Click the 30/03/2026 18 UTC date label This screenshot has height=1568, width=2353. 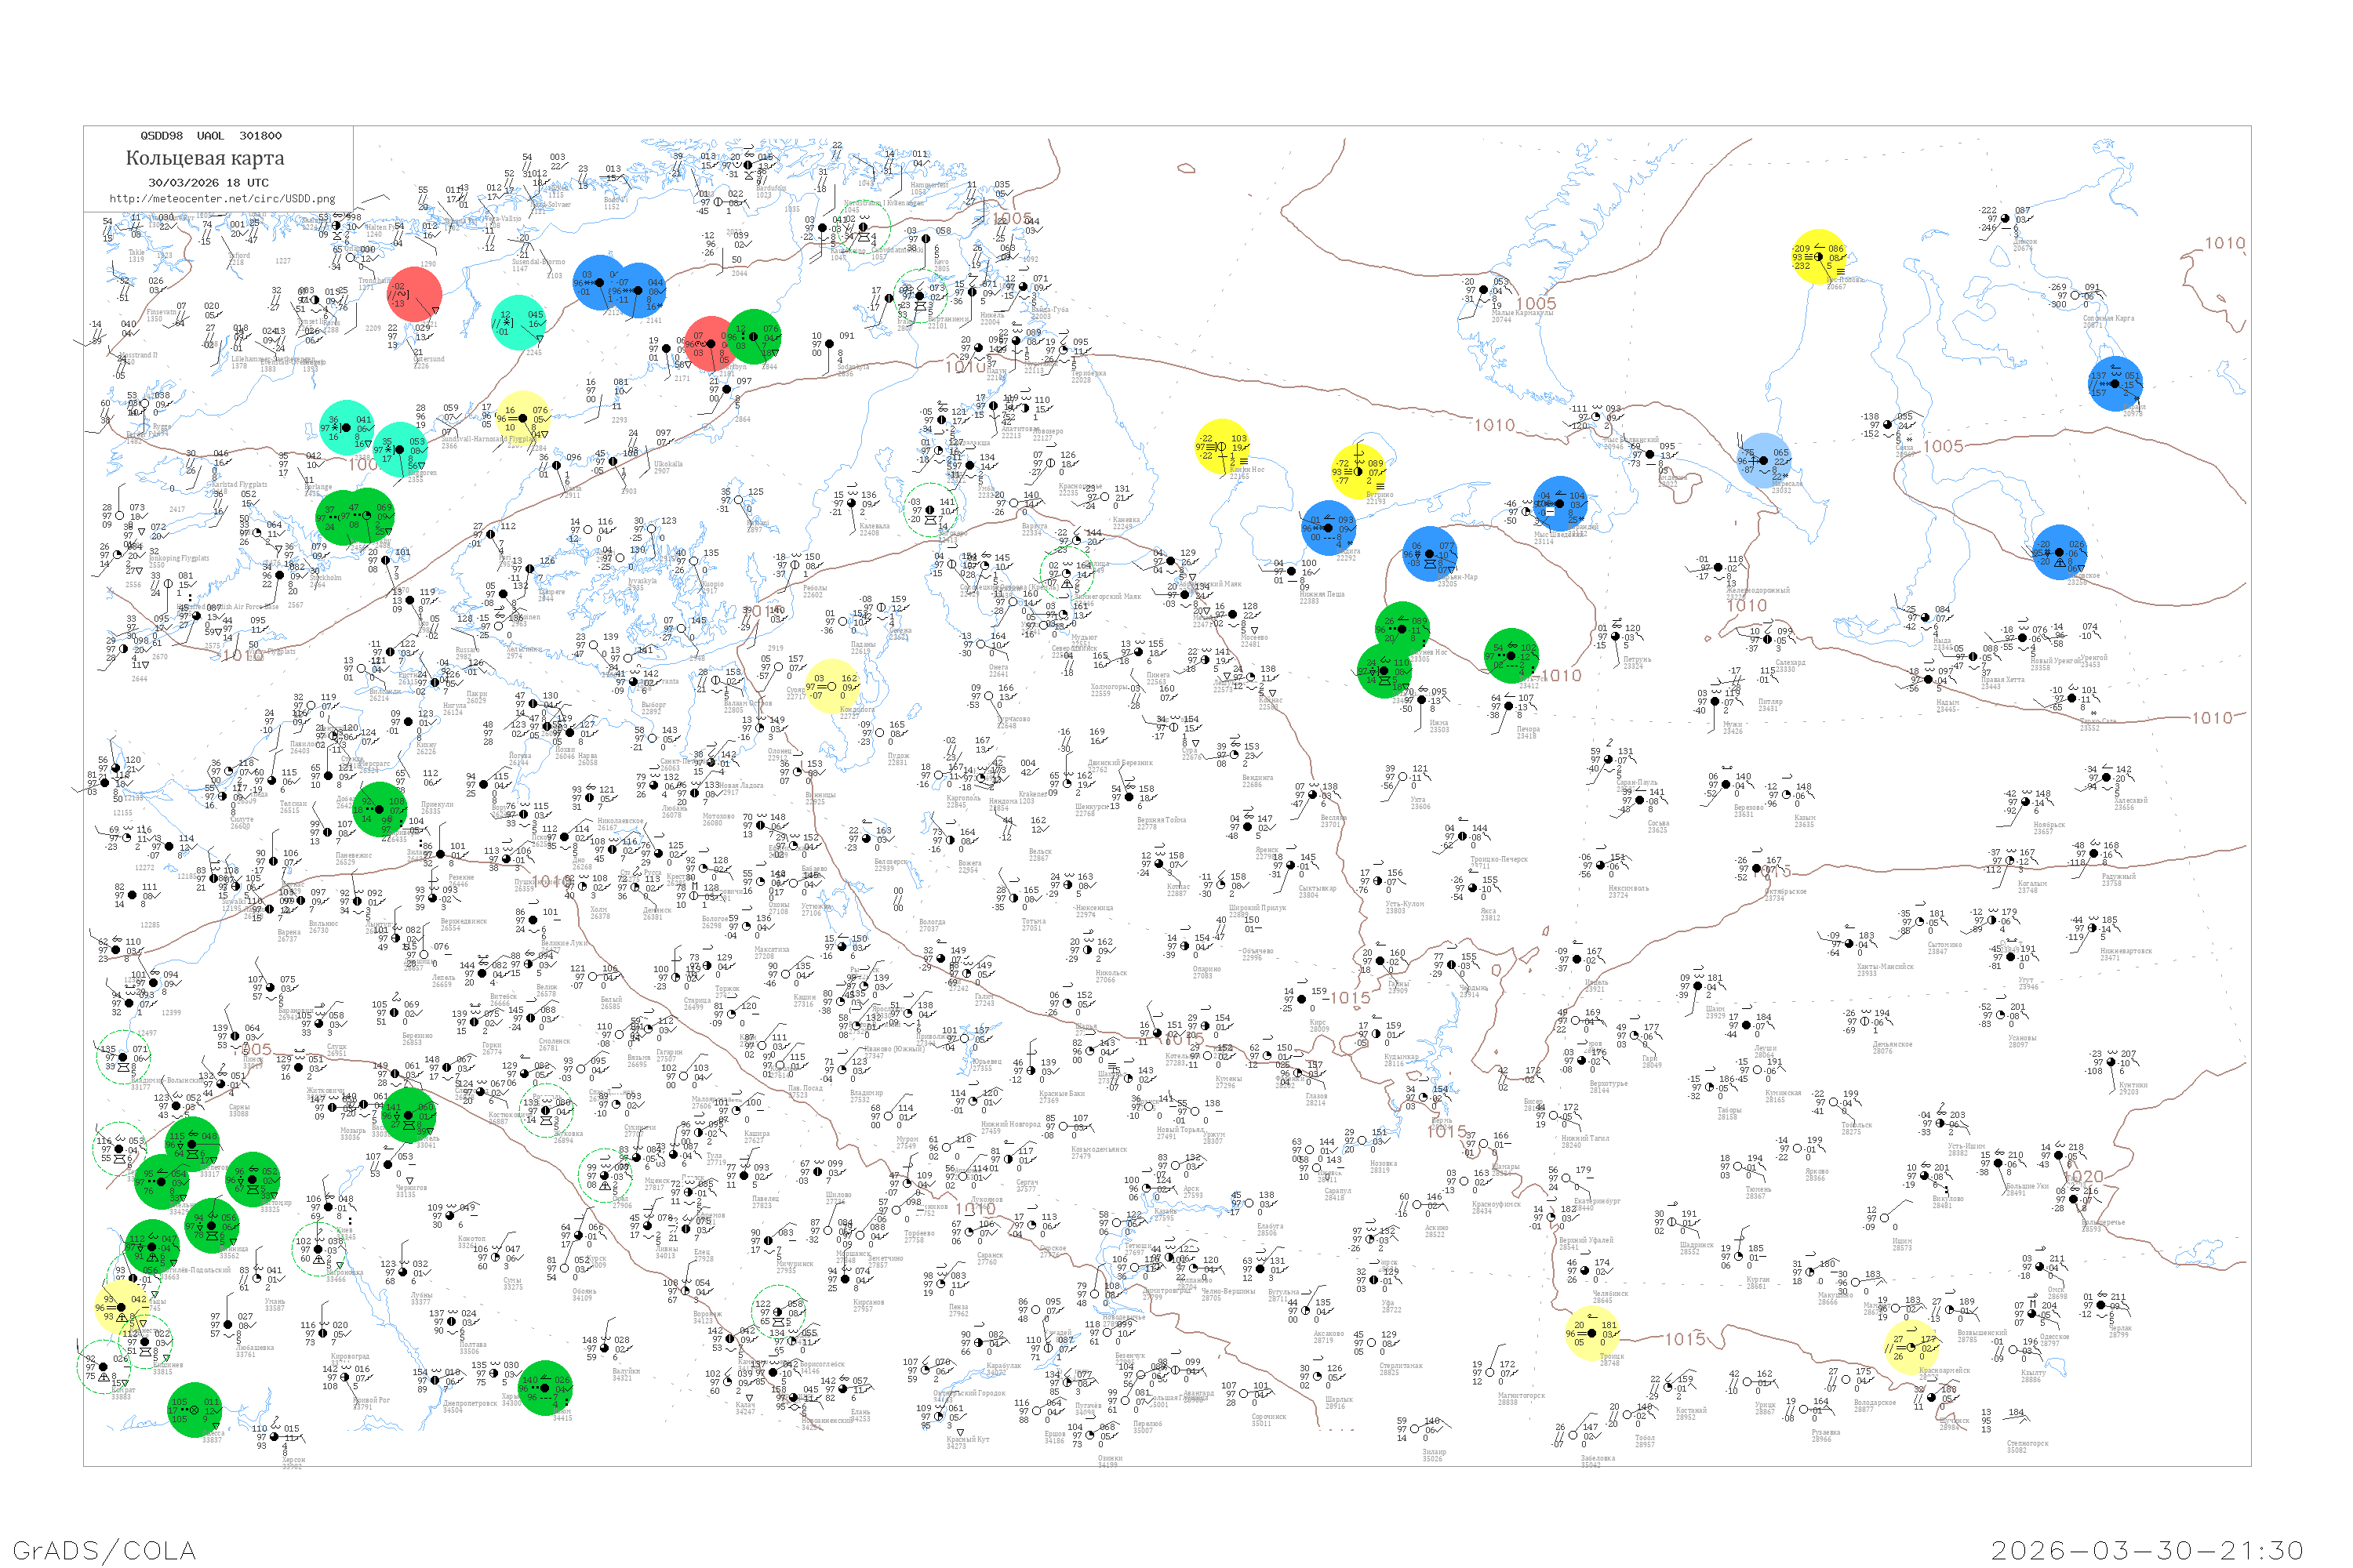click(208, 183)
